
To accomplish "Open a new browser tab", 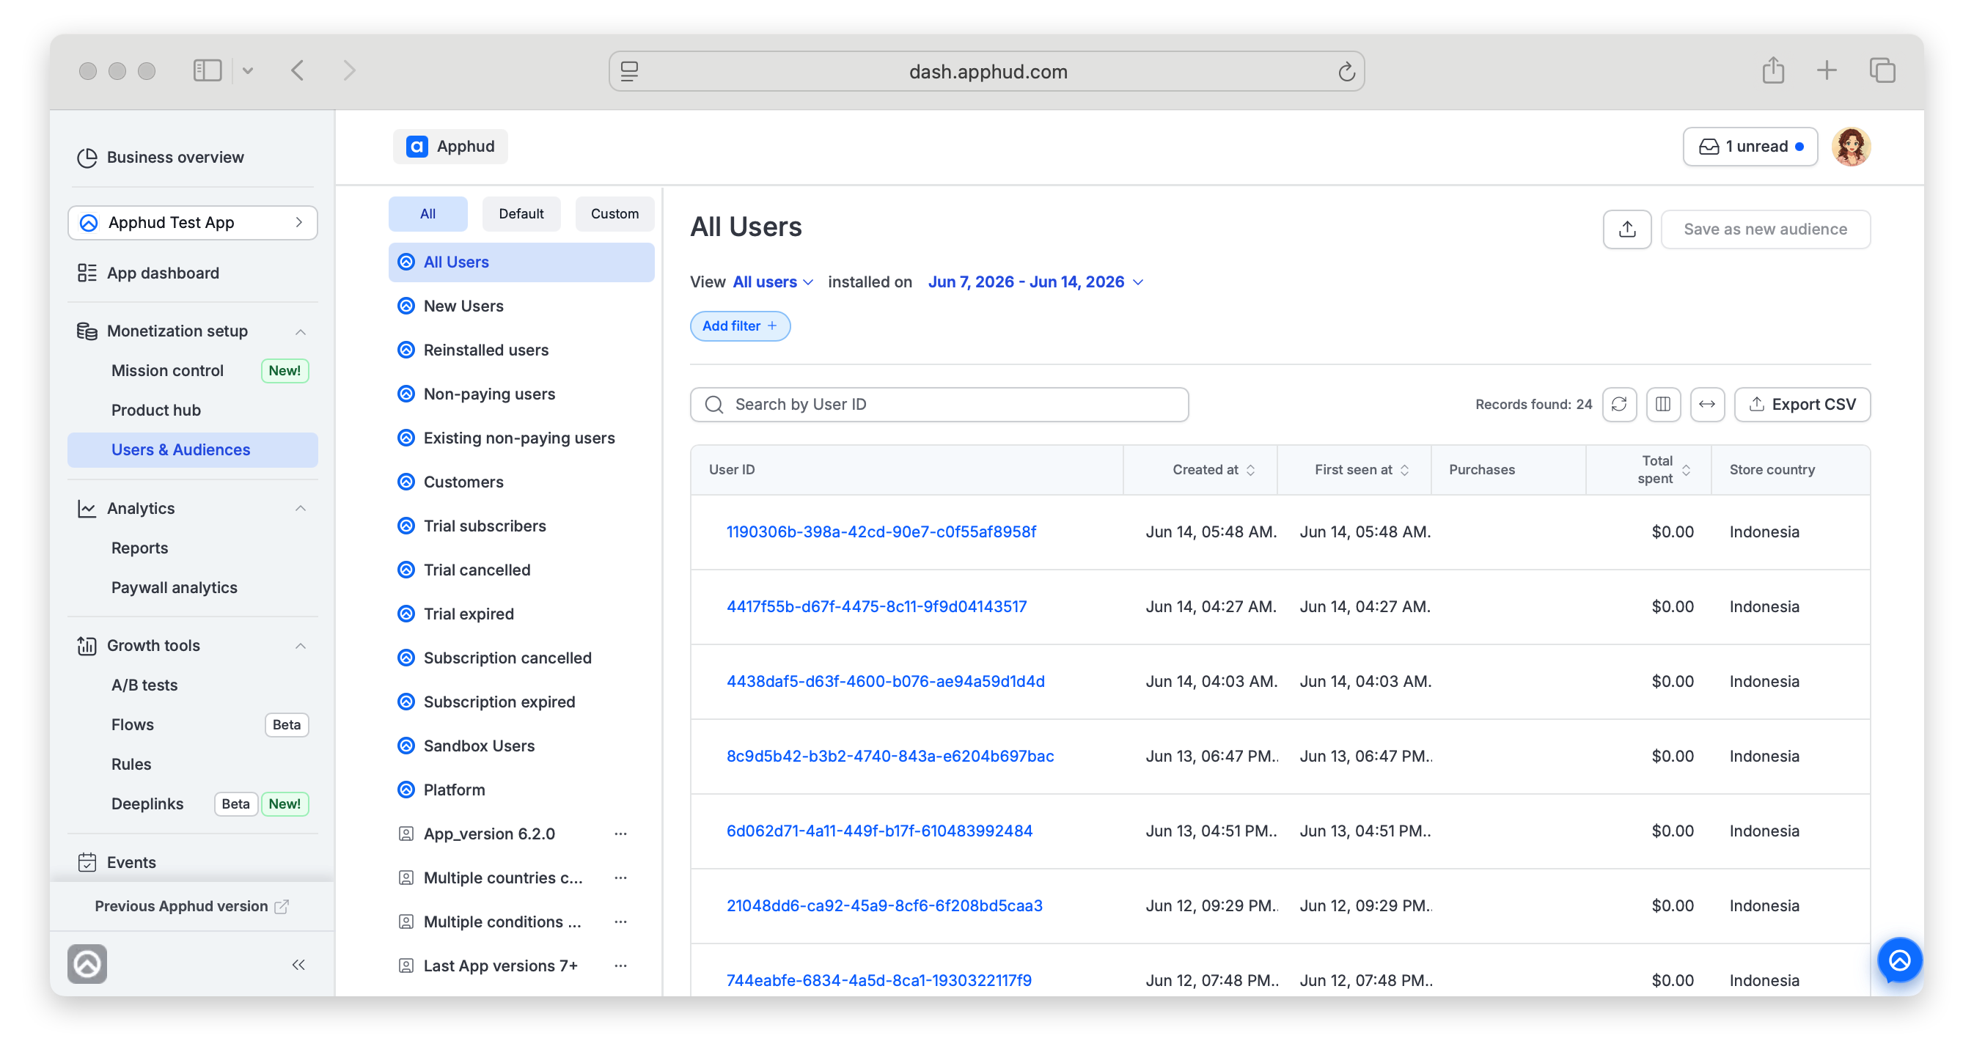I will point(1827,70).
